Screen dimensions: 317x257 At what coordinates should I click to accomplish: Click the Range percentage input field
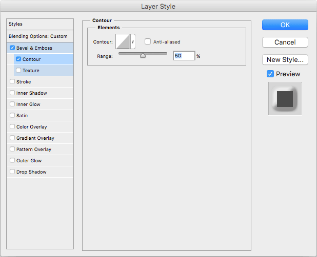pyautogui.click(x=184, y=56)
